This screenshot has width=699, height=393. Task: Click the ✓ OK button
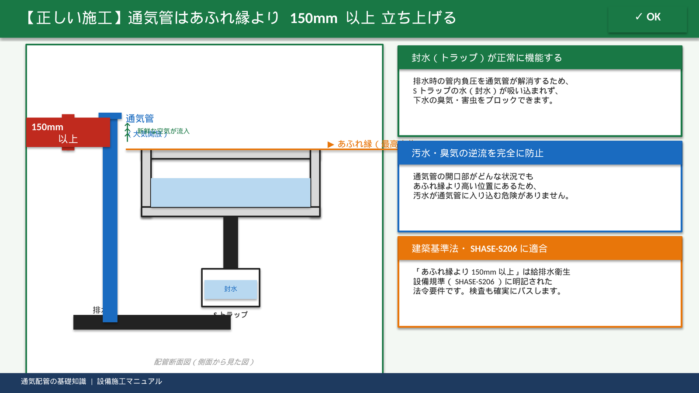pyautogui.click(x=647, y=17)
